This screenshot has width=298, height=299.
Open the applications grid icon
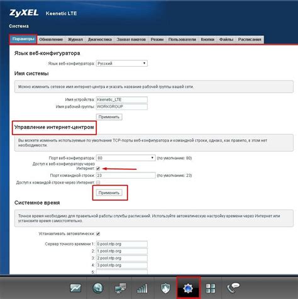tap(211, 288)
